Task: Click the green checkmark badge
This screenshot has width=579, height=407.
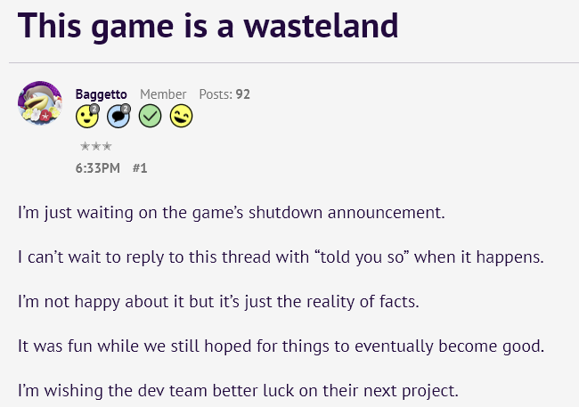Action: pyautogui.click(x=150, y=116)
